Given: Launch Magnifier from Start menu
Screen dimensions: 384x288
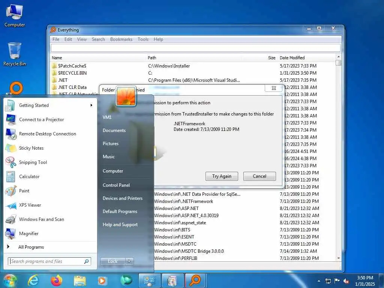Looking at the screenshot, I should point(50,233).
